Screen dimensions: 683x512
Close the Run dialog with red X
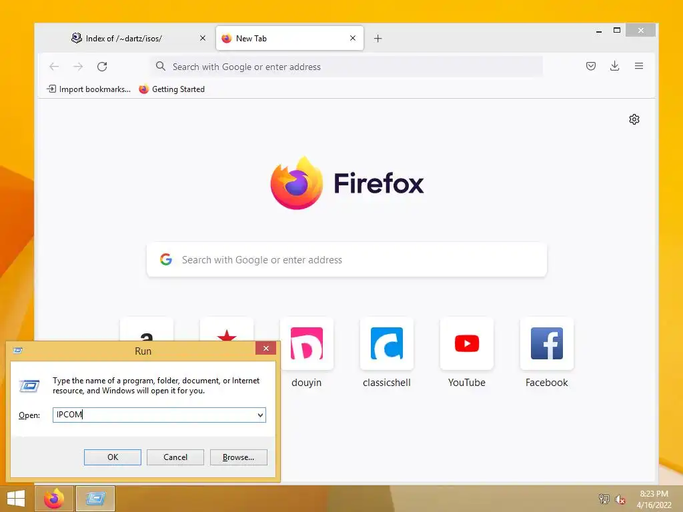pyautogui.click(x=265, y=348)
